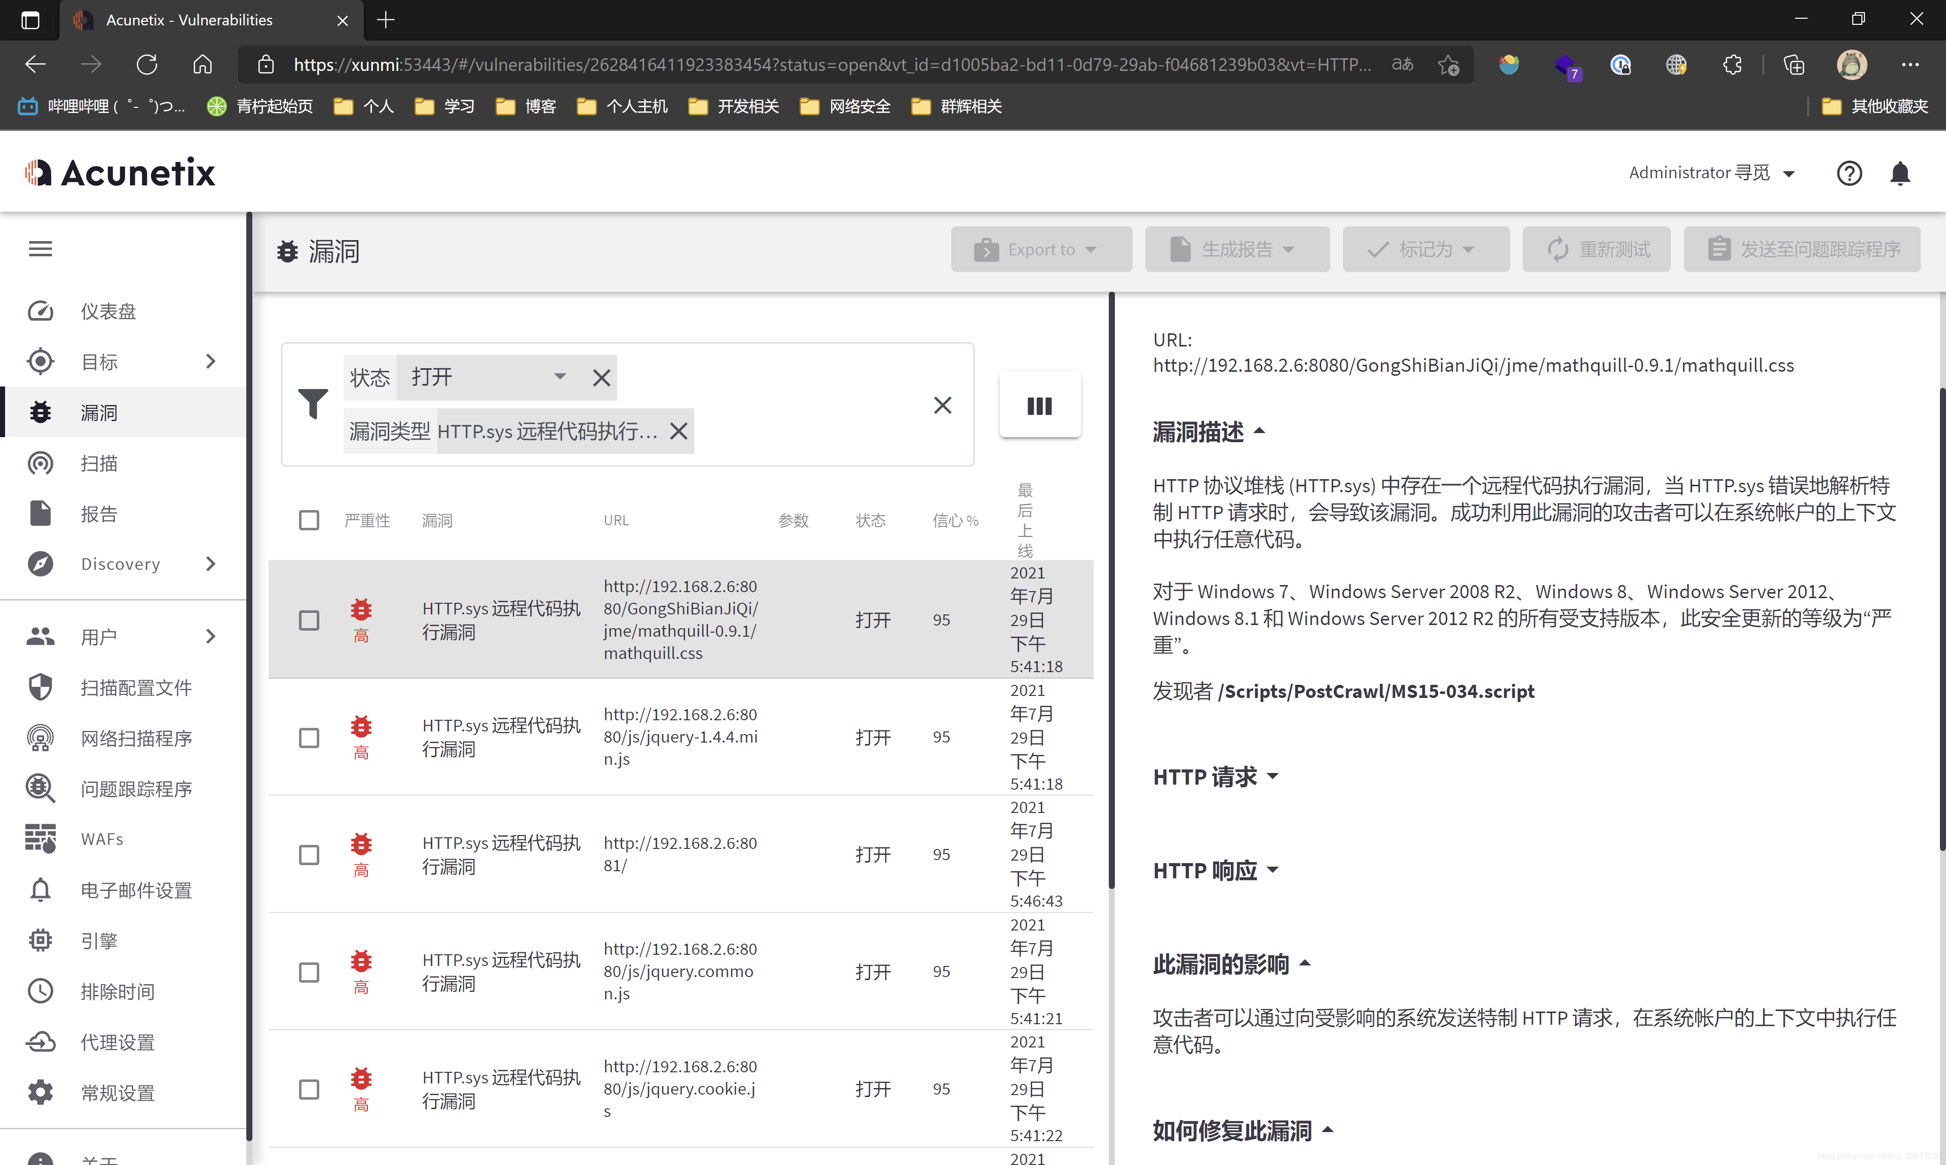This screenshot has width=1946, height=1165.
Task: Click the clock icon for 排除时间
Action: tap(40, 991)
